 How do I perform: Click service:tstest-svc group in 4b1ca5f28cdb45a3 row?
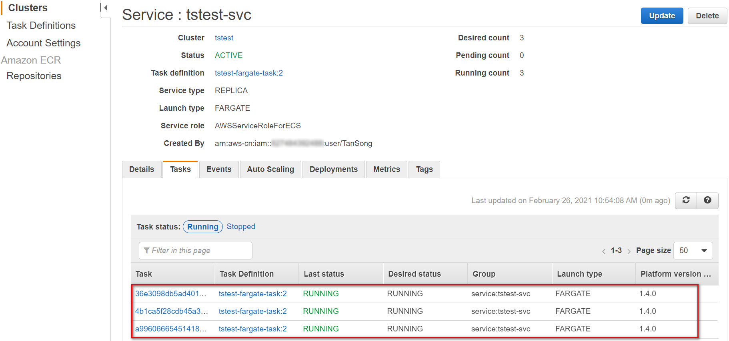501,311
